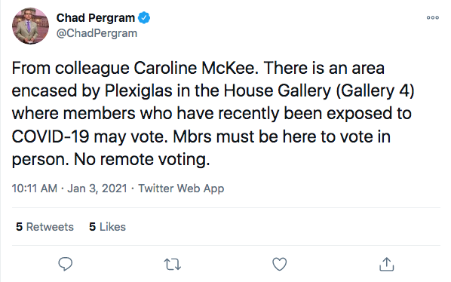View the 5 Likes list
The height and width of the screenshot is (282, 451).
[x=107, y=227]
